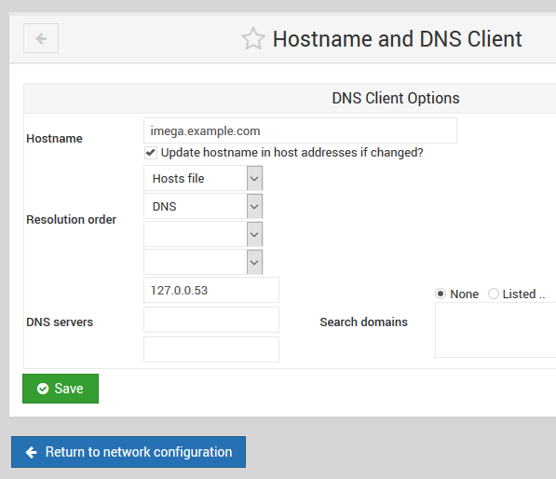This screenshot has width=556, height=479.
Task: Click the Hostname and DNS Client title
Action: click(397, 39)
